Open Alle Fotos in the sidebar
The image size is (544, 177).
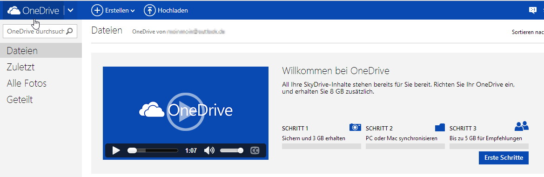[27, 83]
